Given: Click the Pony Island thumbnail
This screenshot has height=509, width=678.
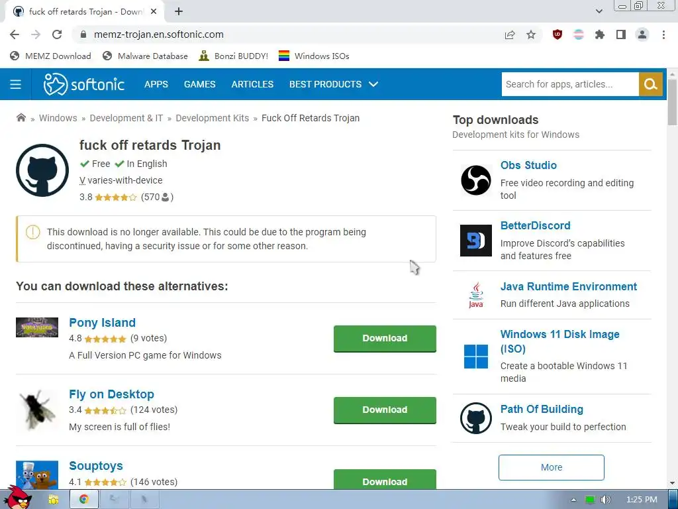Looking at the screenshot, I should tap(37, 327).
